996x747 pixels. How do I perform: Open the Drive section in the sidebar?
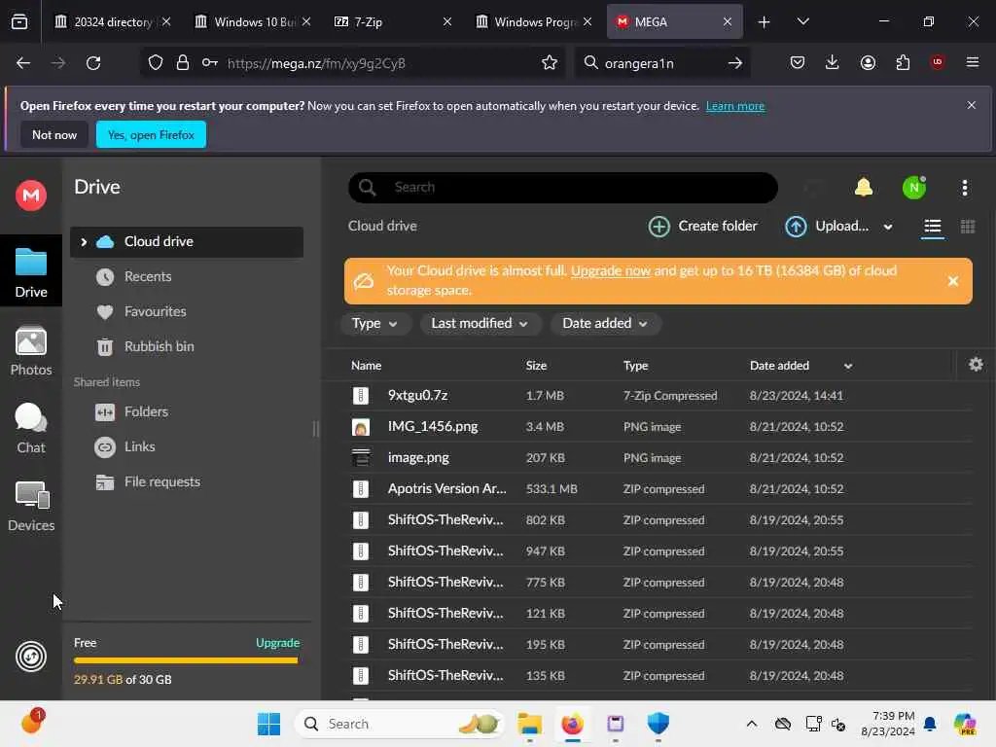click(x=31, y=272)
